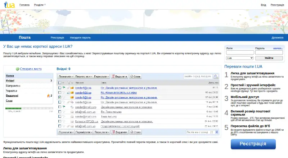Open the Відправлені folder
This screenshot has width=288, height=158.
[13, 85]
